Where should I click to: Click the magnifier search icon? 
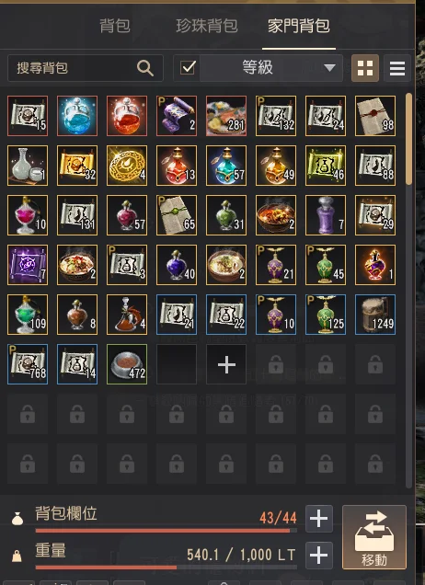point(145,68)
